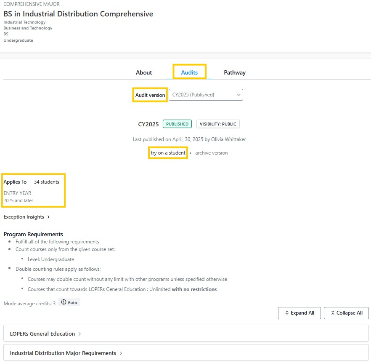Expand Exception Insights section
371x363 pixels.
tap(26, 217)
